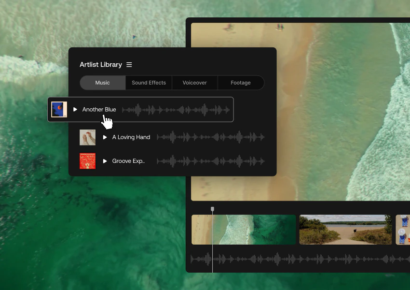The height and width of the screenshot is (290, 410).
Task: Switch to the Voiceover tab
Action: (194, 83)
